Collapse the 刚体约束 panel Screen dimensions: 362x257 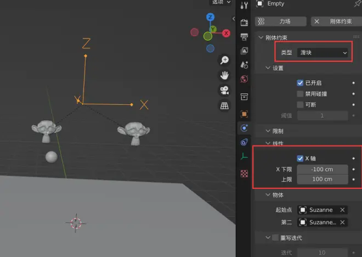[261, 37]
